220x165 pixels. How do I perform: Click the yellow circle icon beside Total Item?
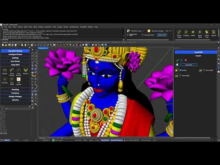click(x=149, y=31)
